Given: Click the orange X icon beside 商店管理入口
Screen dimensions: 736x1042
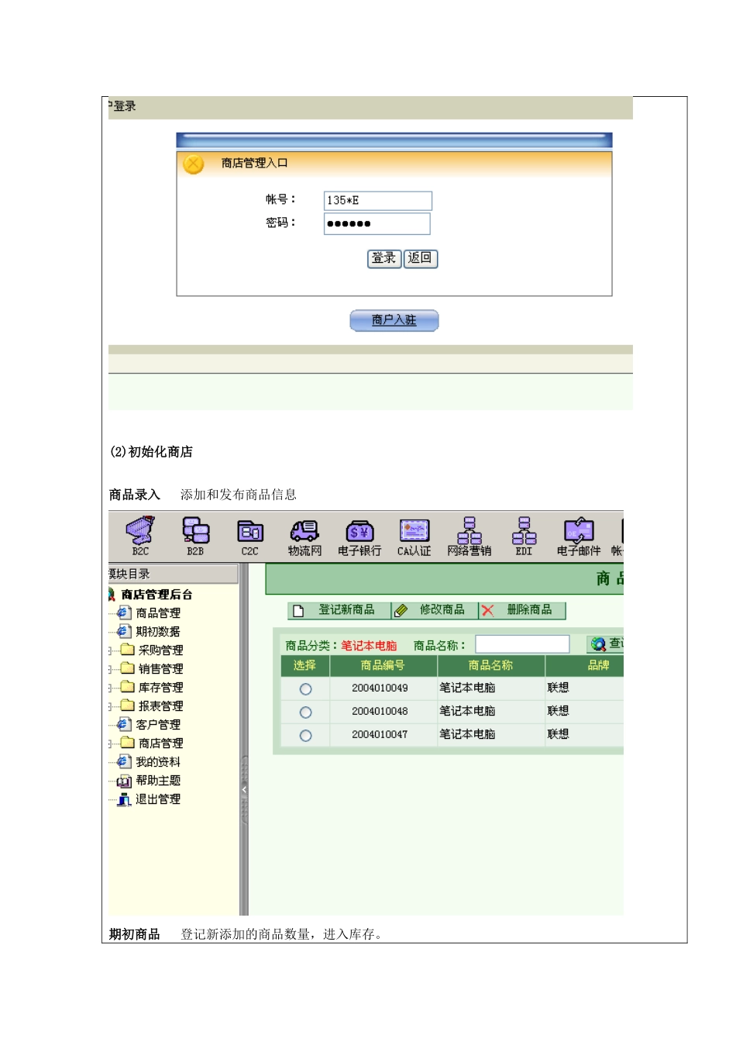Looking at the screenshot, I should (194, 164).
